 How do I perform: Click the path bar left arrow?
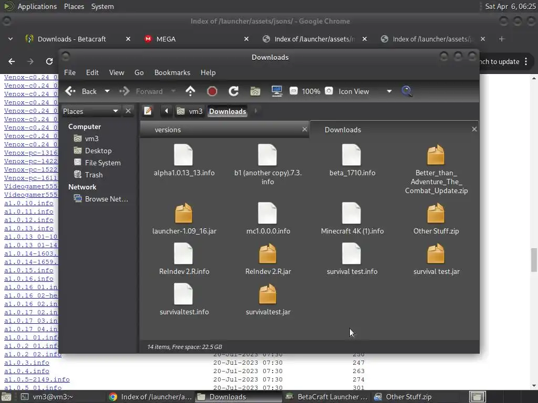coord(167,111)
